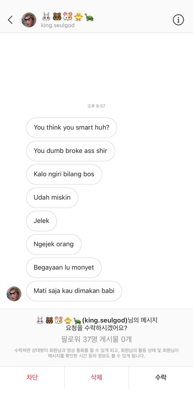Tap the small avatar beside the last message
This screenshot has width=193, height=397.
(x=14, y=294)
